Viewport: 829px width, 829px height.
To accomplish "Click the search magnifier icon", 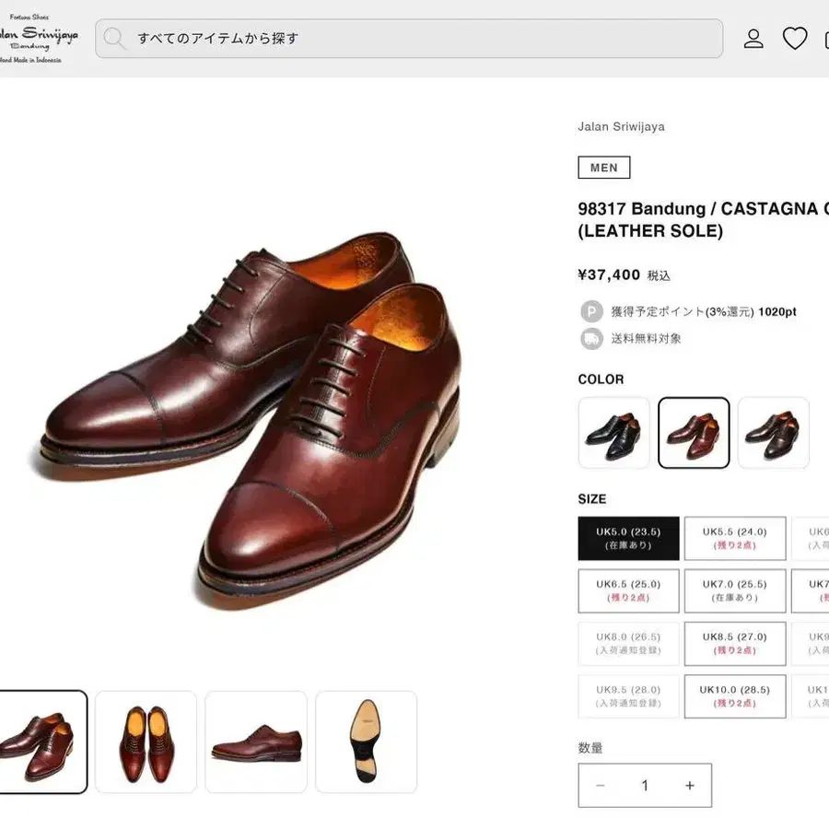I will [x=114, y=39].
